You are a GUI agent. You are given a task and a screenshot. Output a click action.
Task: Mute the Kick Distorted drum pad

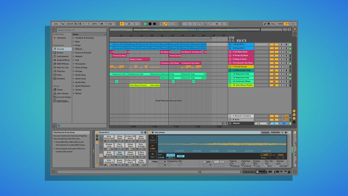[105, 141]
